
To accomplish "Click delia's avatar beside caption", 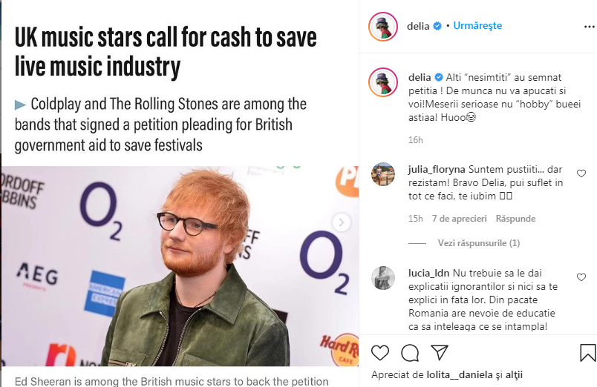I will (x=382, y=85).
